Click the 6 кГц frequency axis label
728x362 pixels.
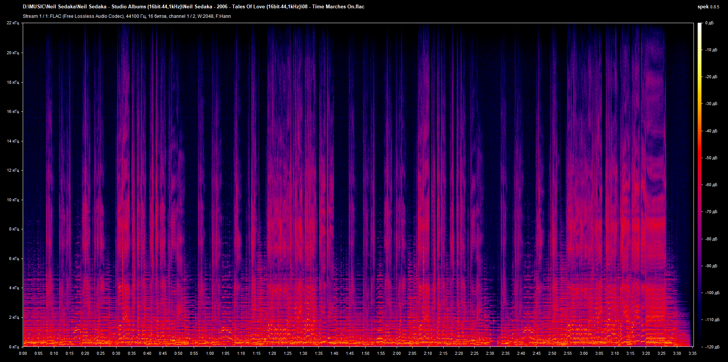pyautogui.click(x=14, y=259)
